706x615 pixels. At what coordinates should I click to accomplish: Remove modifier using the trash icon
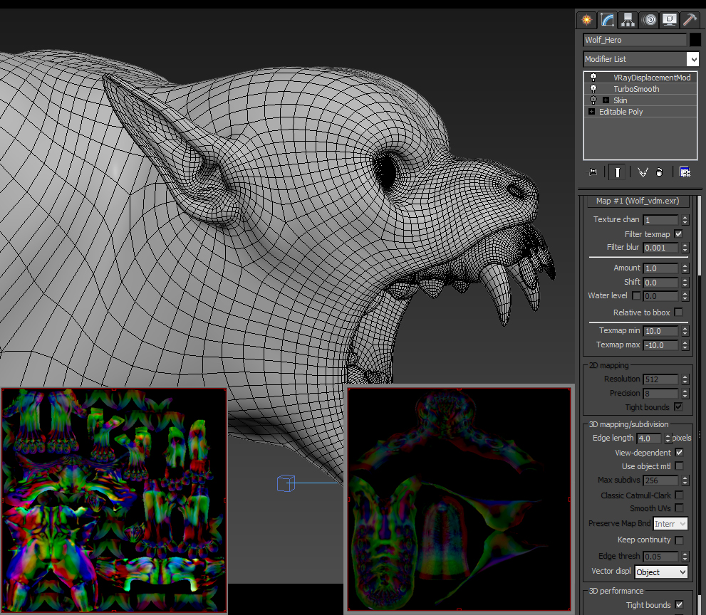pyautogui.click(x=660, y=172)
